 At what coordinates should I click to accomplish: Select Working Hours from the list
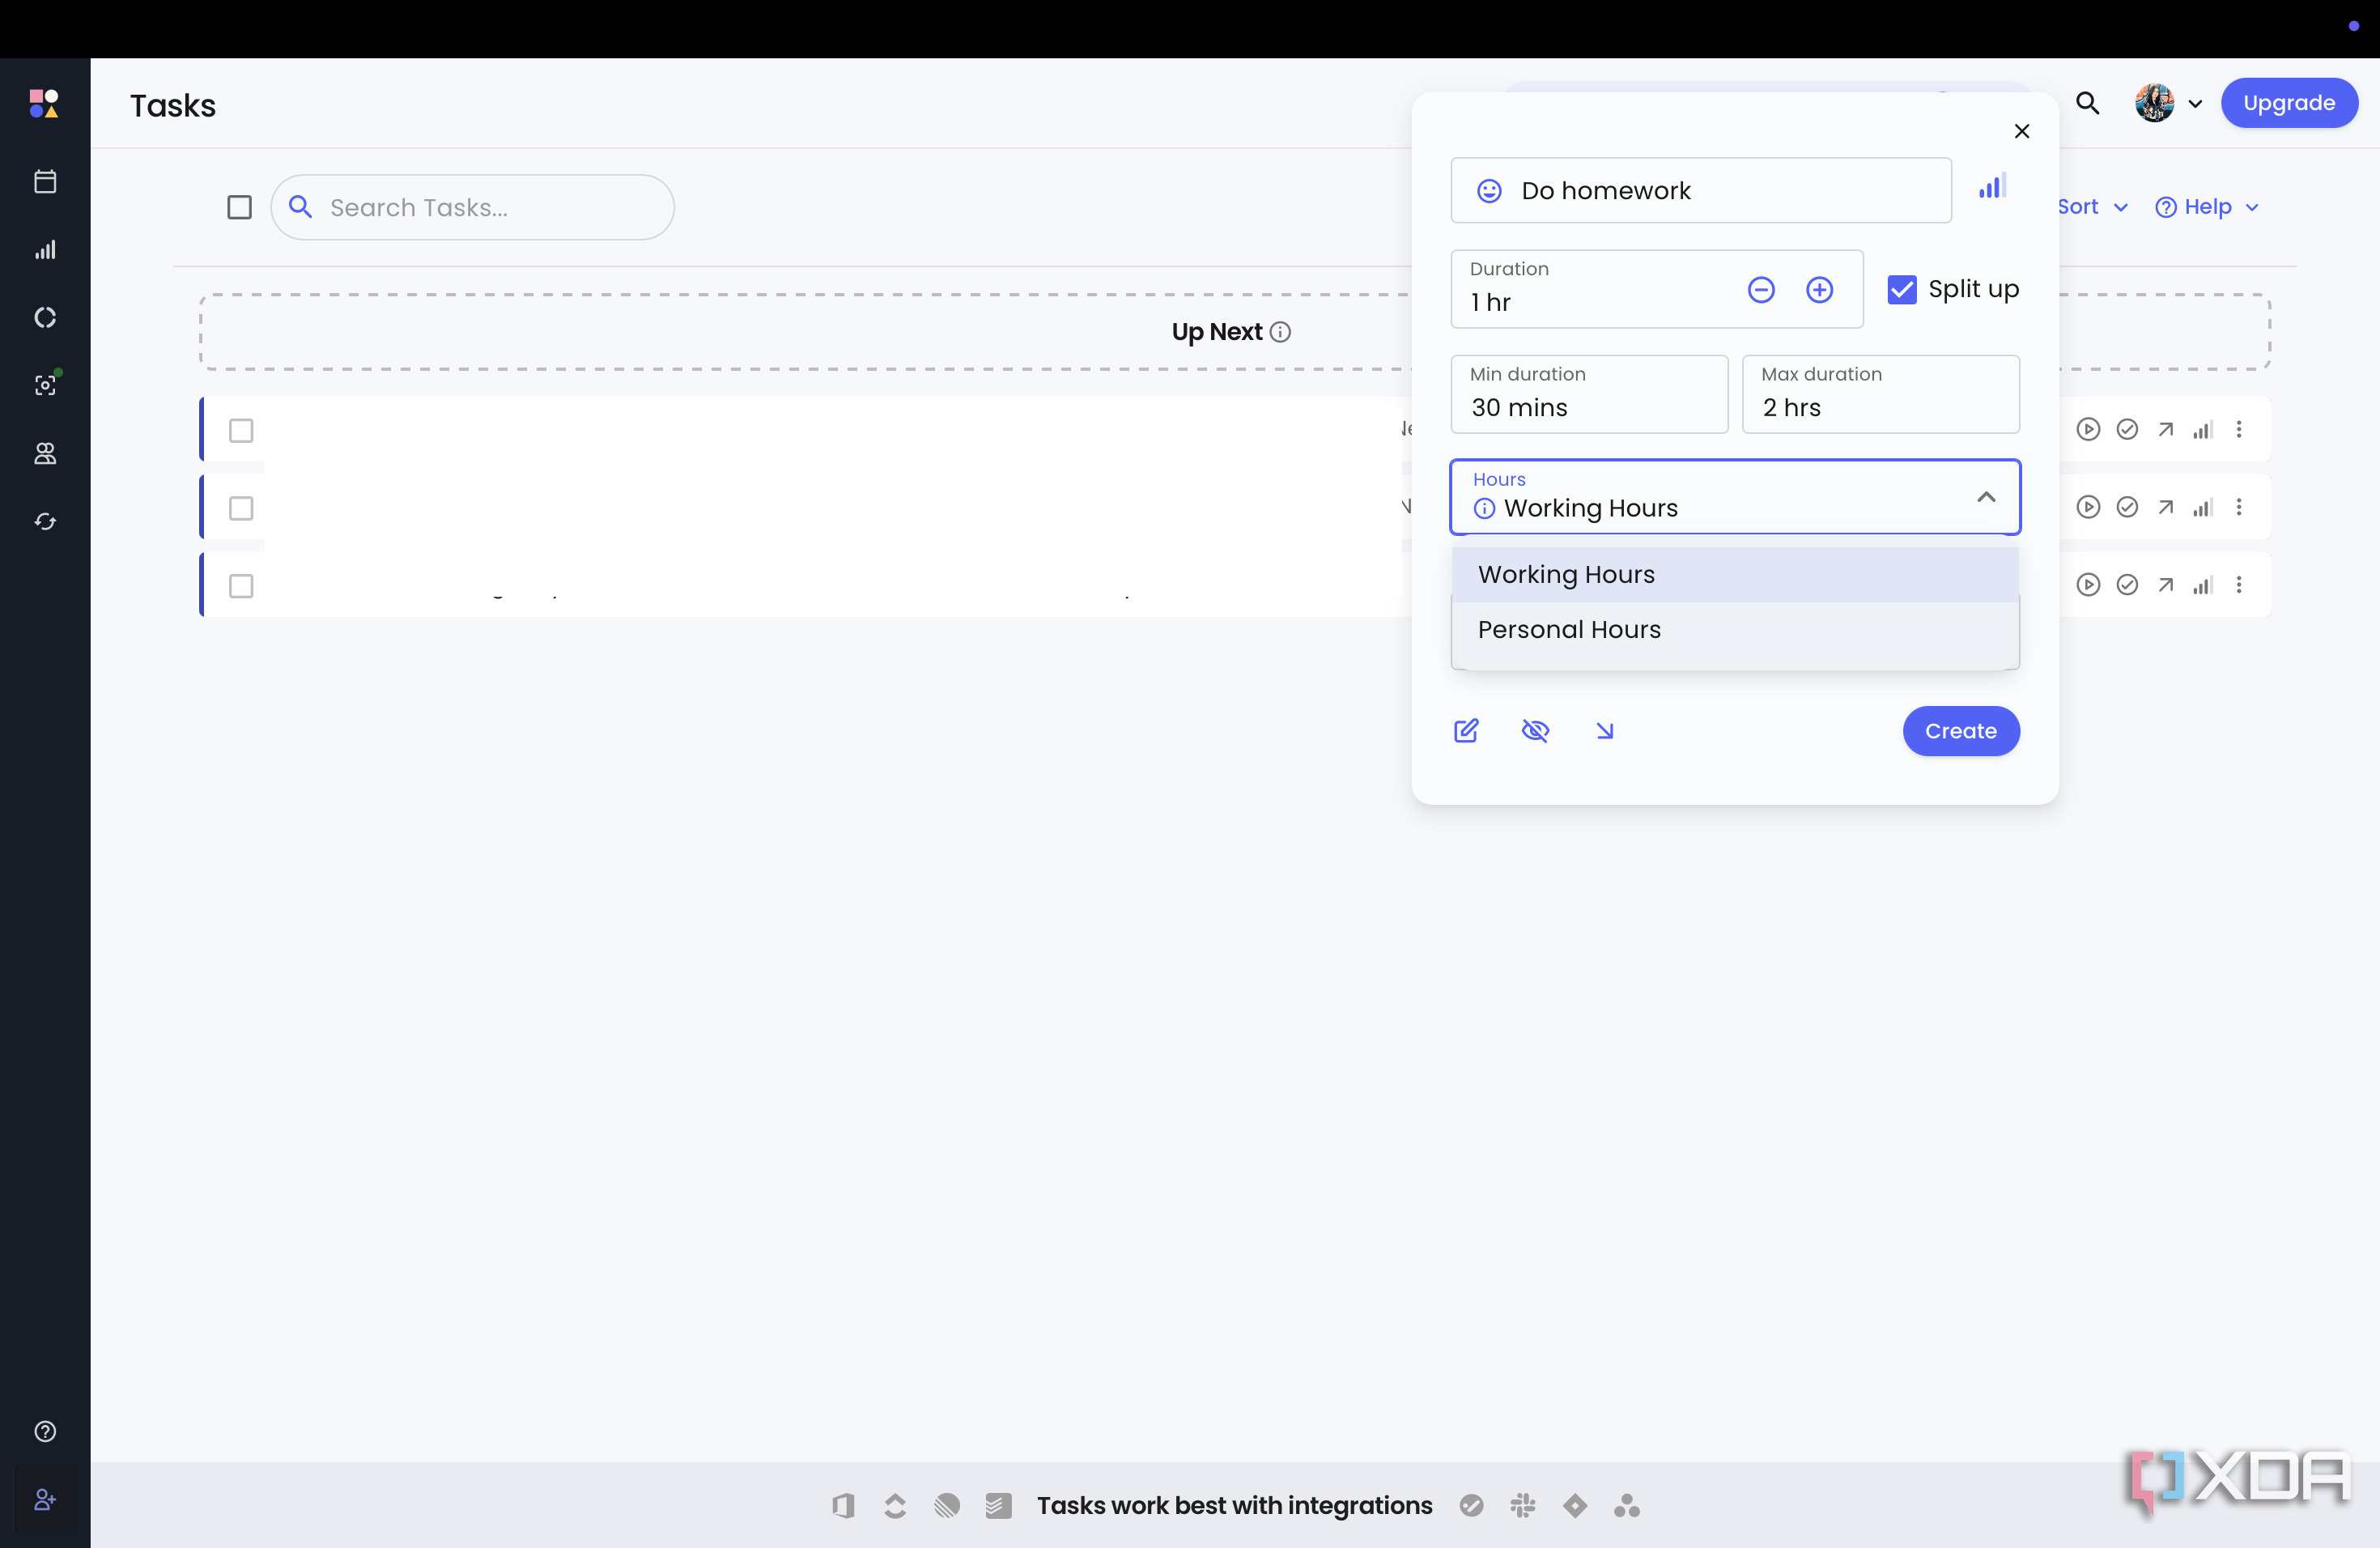pos(1735,575)
